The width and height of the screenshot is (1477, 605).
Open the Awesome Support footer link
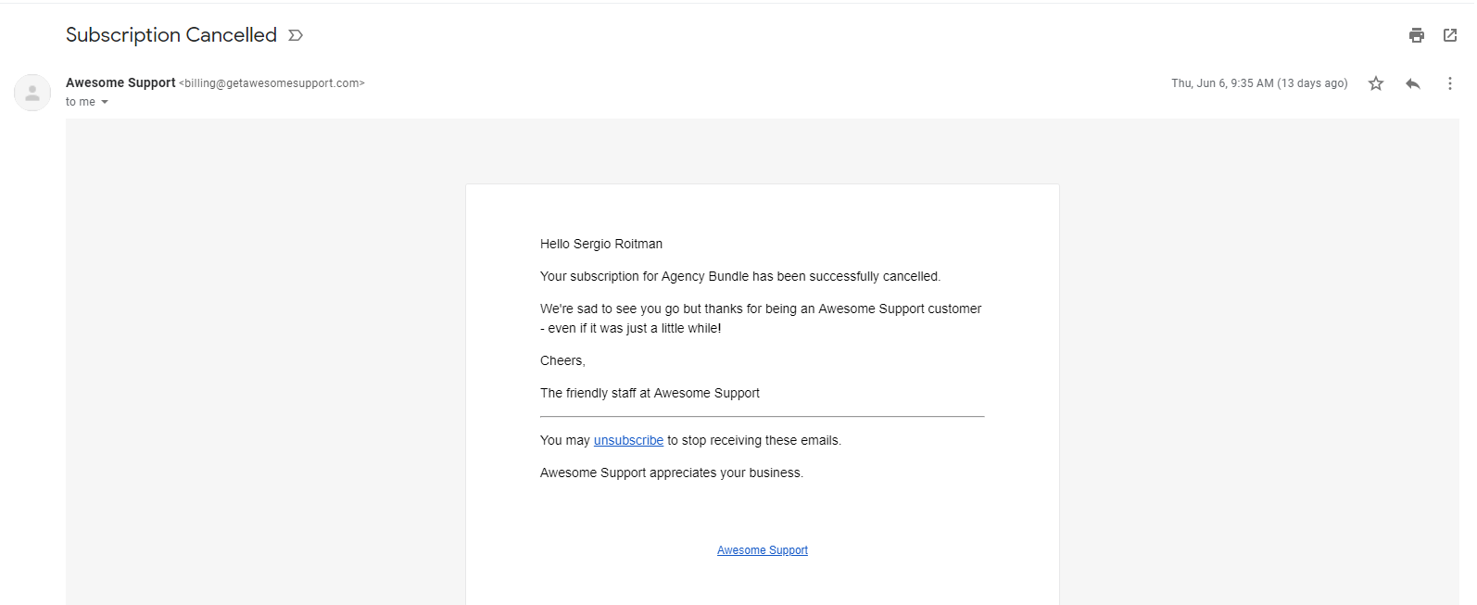click(x=762, y=550)
